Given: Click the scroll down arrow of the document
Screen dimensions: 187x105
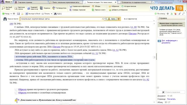Looking at the screenshot, I should 154,102.
